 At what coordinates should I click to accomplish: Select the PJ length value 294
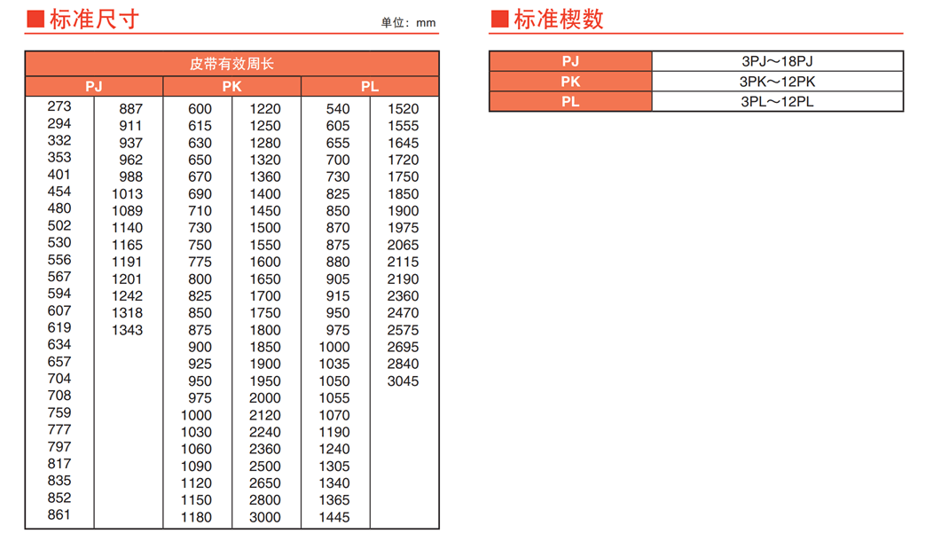59,123
